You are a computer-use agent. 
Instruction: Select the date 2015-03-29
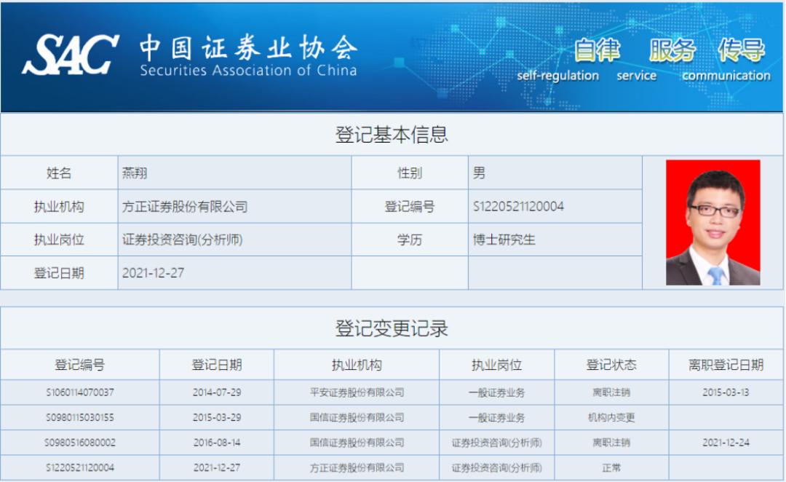(217, 417)
